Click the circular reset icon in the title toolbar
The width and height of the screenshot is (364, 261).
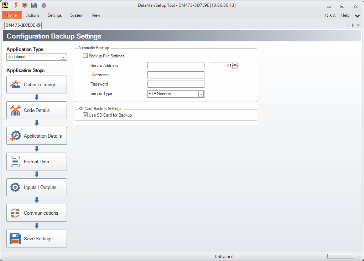pos(44,5)
